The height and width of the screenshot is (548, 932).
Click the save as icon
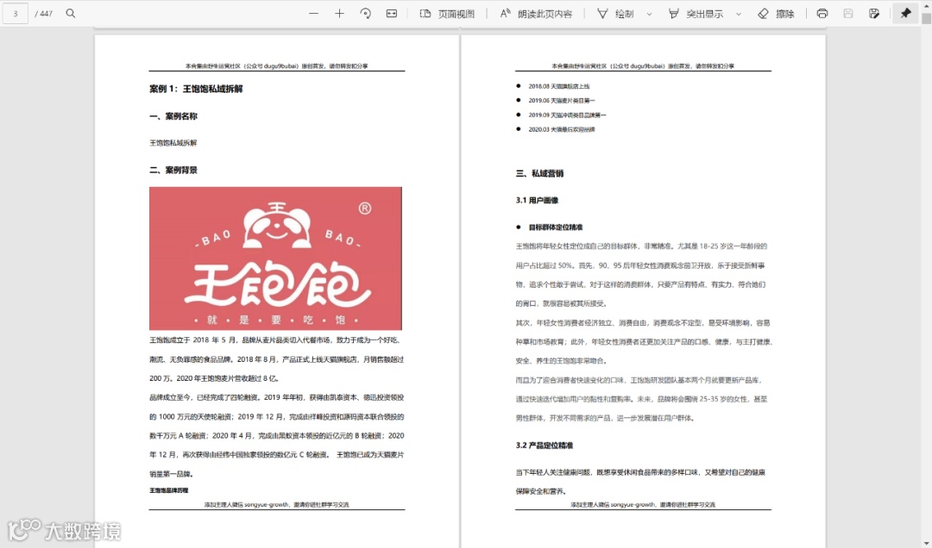pos(874,13)
